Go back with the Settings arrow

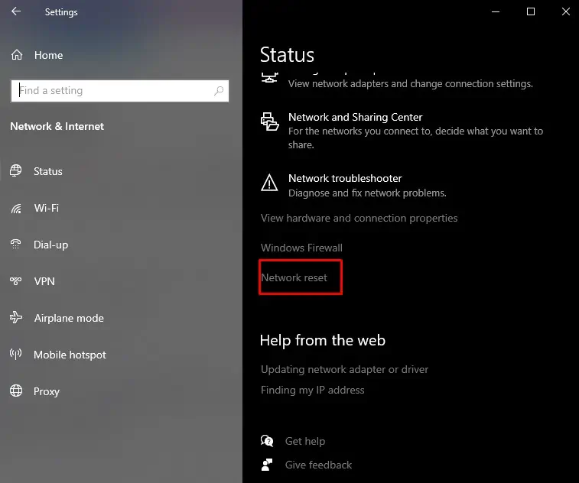pyautogui.click(x=16, y=11)
